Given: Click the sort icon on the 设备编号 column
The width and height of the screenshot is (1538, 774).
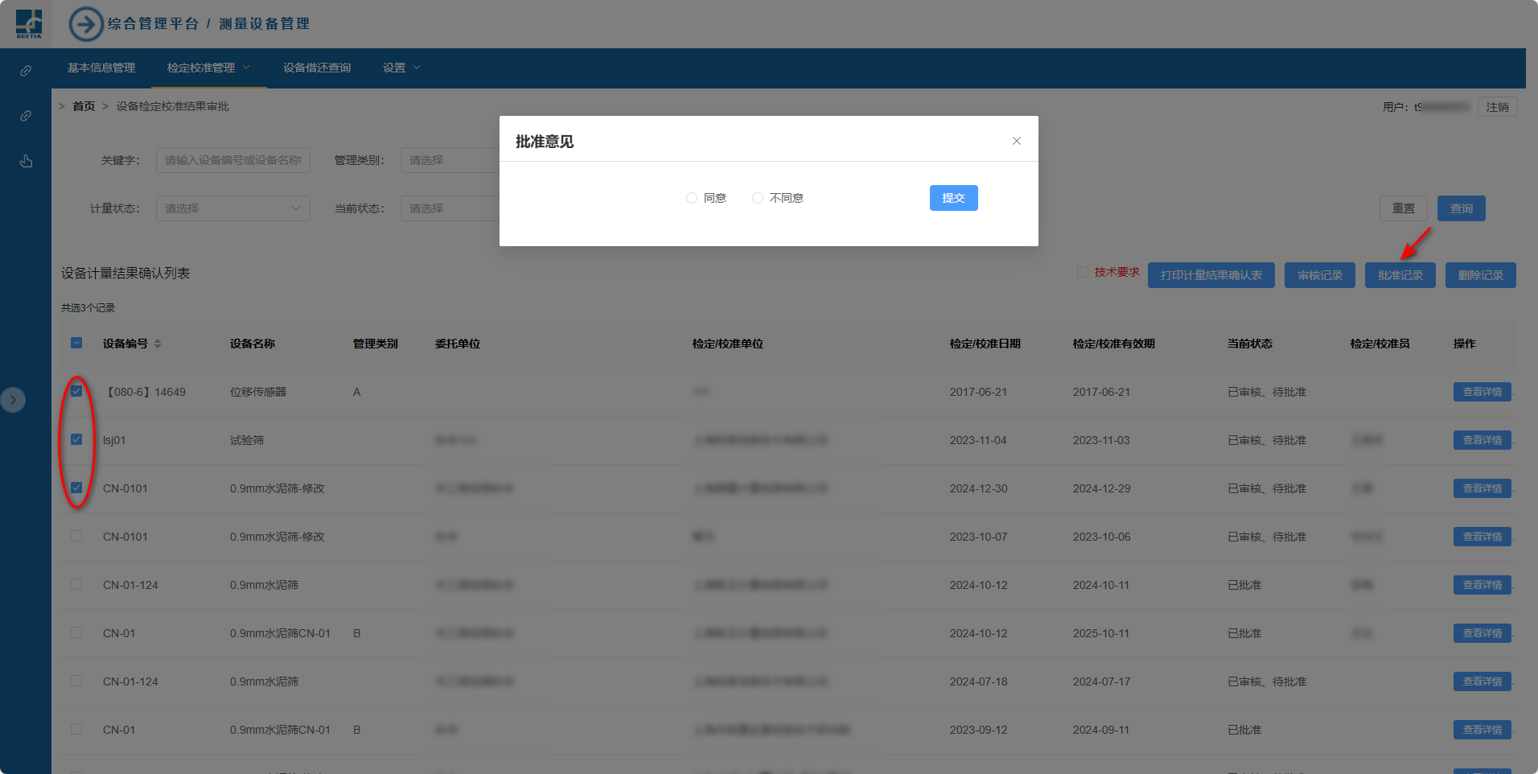Looking at the screenshot, I should pos(158,344).
